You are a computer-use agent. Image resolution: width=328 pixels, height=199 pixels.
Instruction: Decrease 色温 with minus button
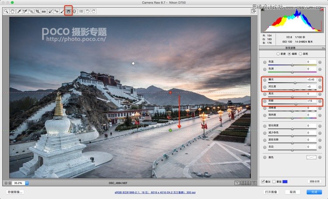click(x=265, y=63)
